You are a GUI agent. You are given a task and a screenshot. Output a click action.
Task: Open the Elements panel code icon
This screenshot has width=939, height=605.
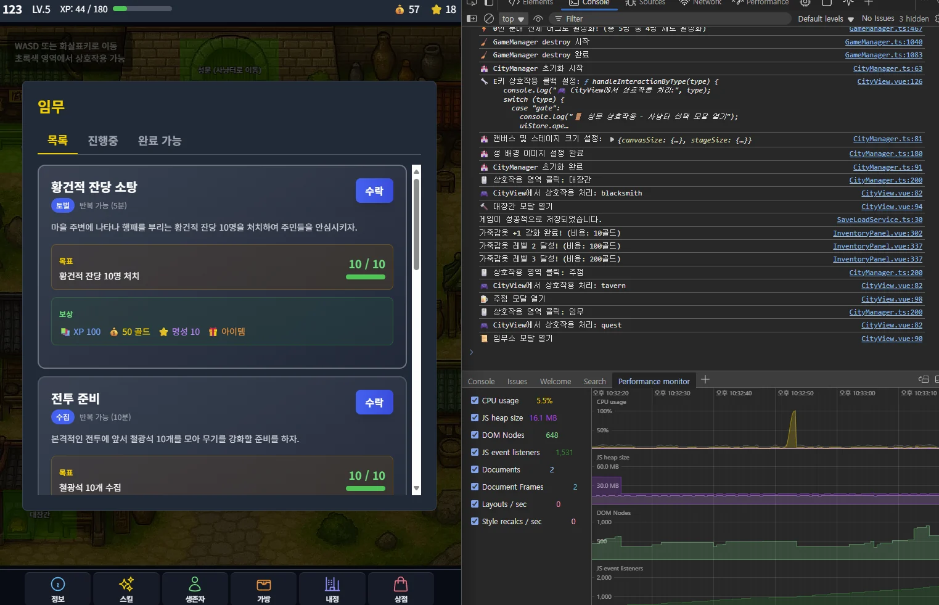click(514, 2)
